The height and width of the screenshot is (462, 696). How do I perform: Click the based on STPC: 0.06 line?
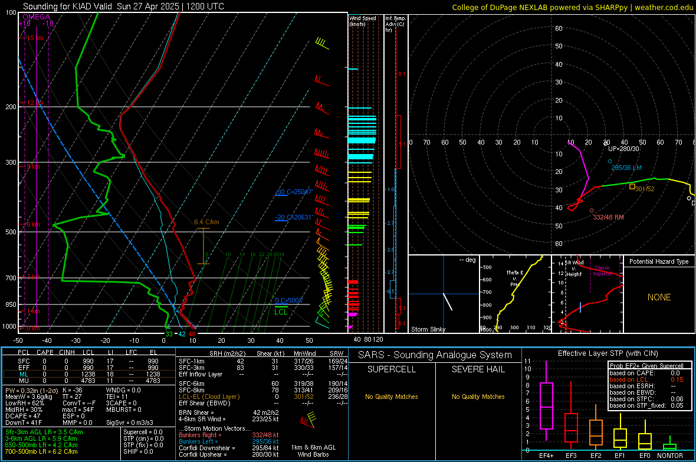(646, 399)
